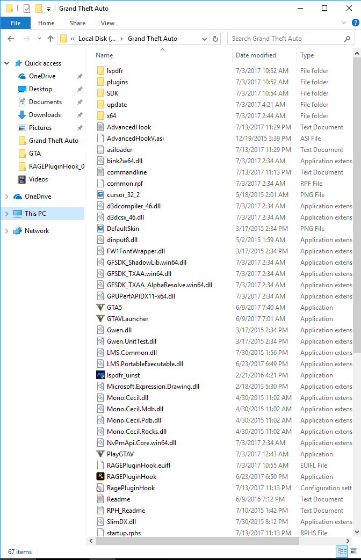Expand the This PC tree node
Viewport: 361px width, 560px height.
coord(7,214)
